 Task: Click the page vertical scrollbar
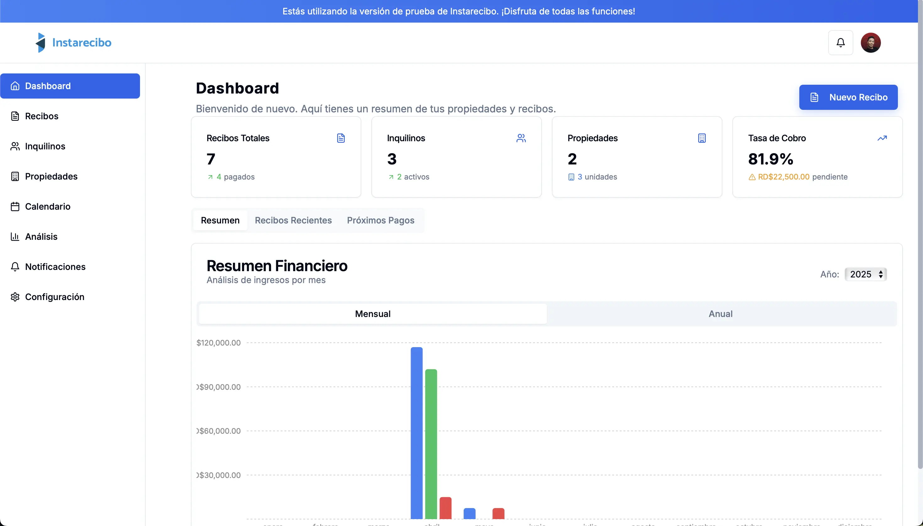point(920,234)
